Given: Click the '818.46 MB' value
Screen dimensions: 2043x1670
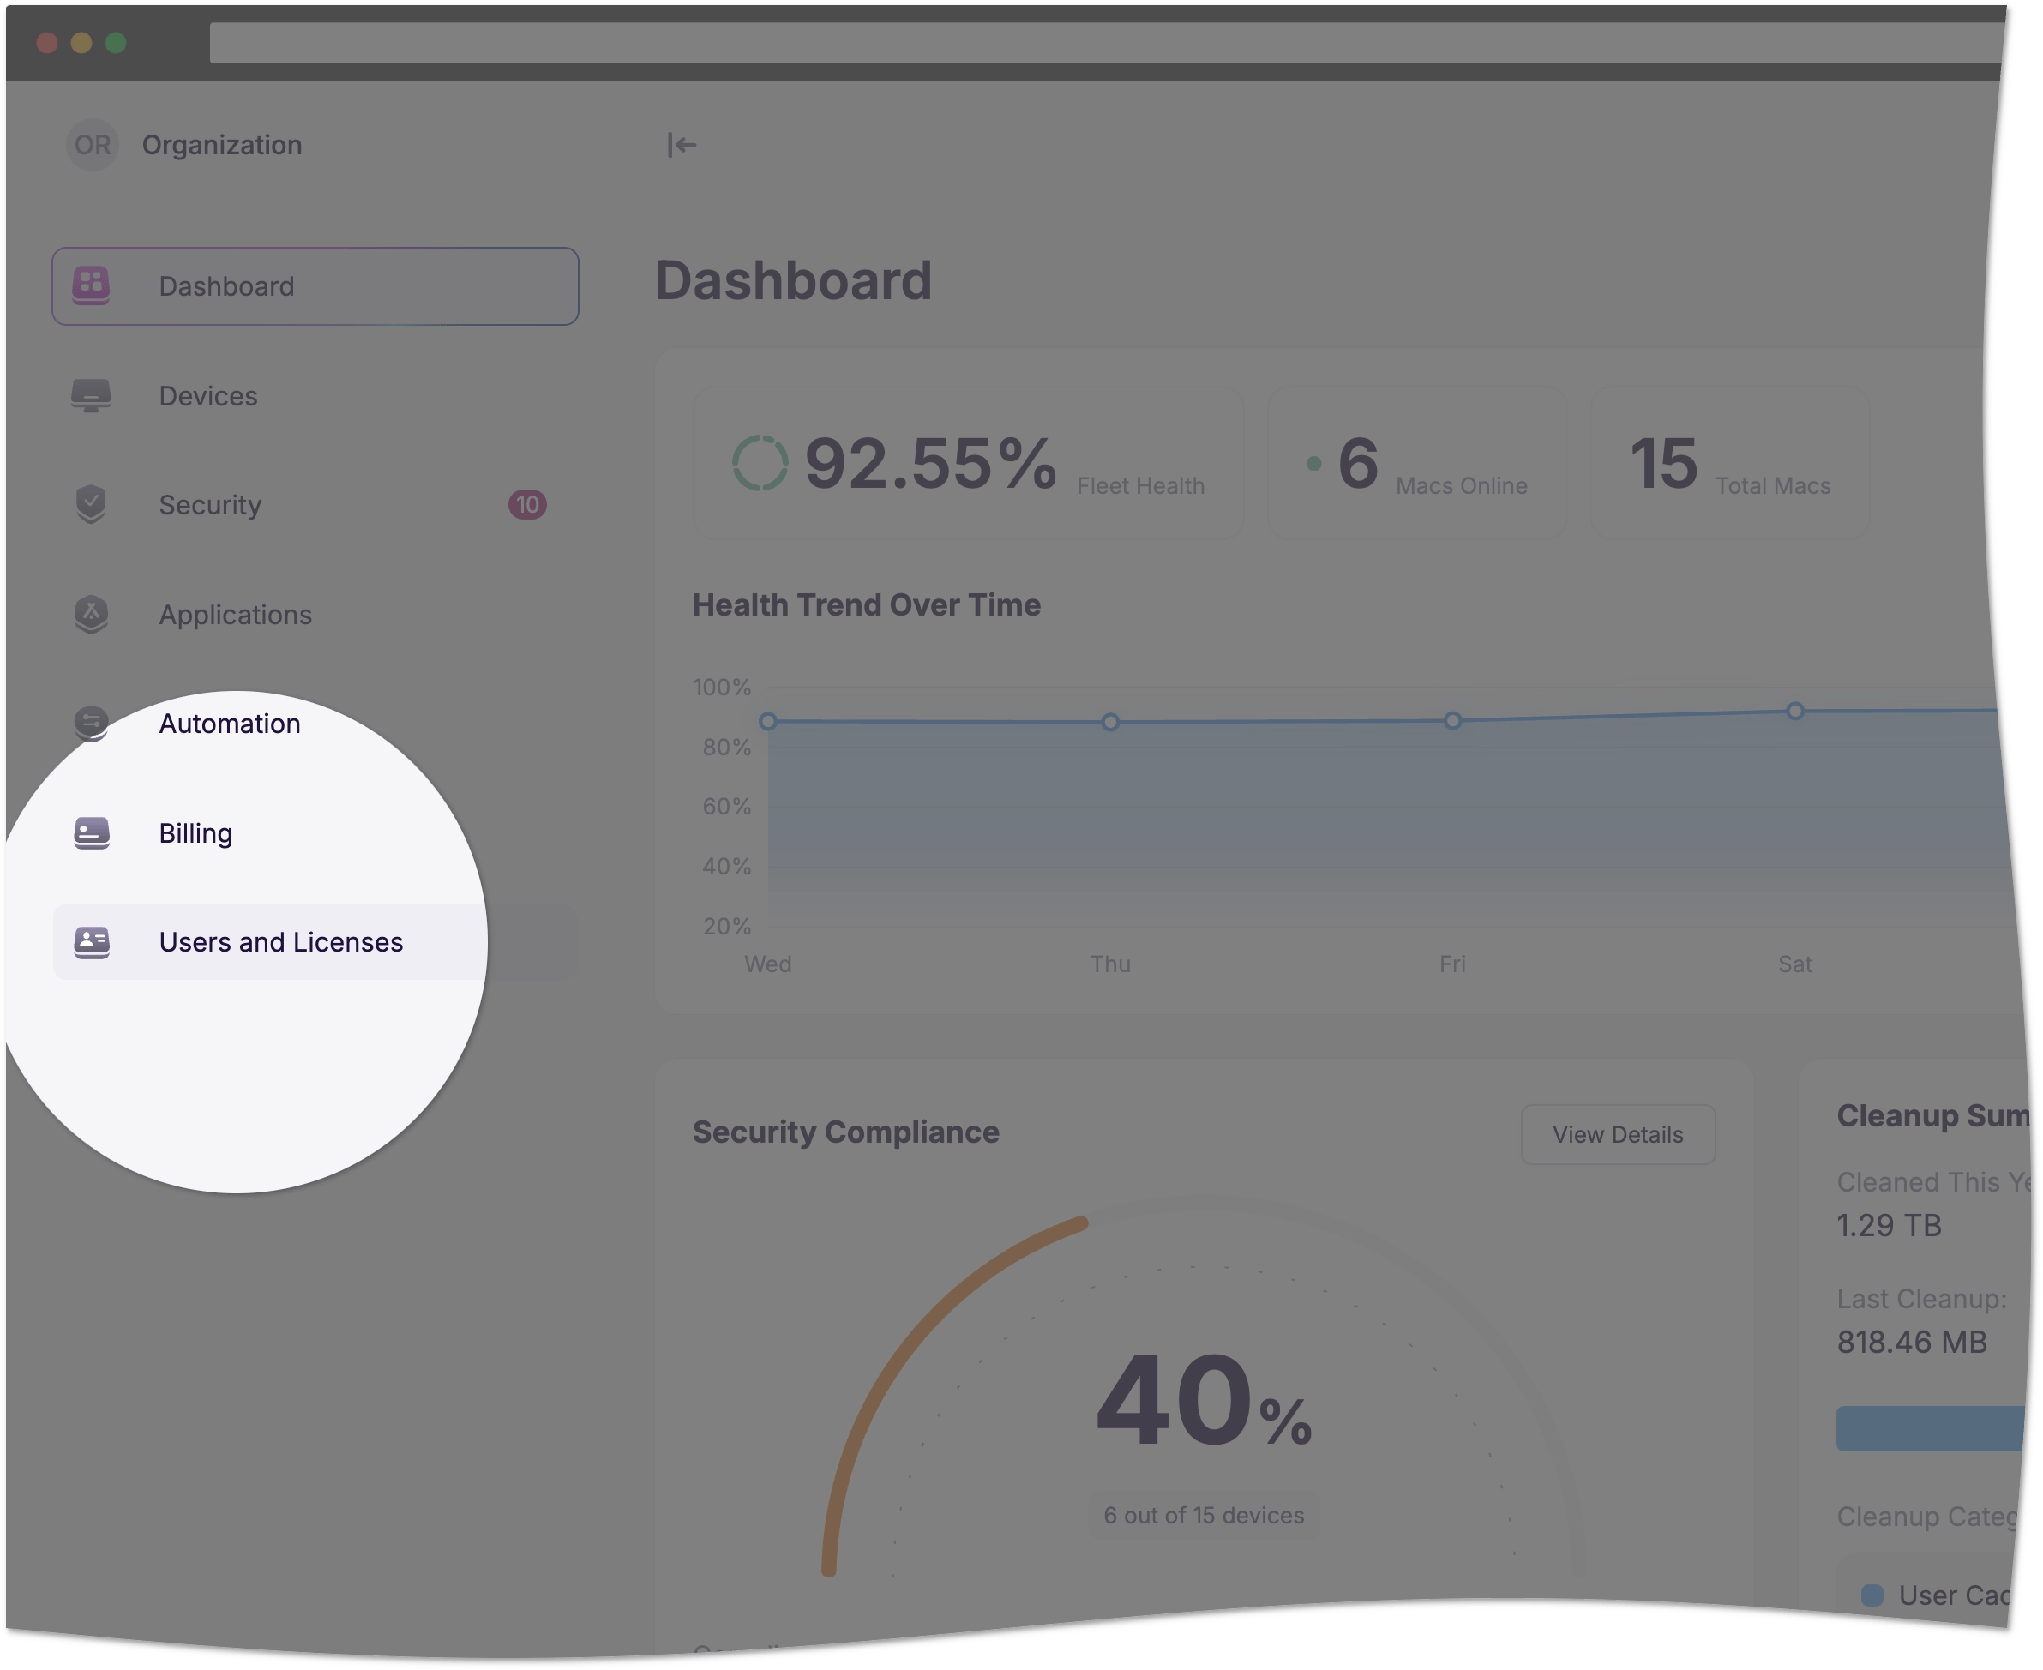Looking at the screenshot, I should click(1912, 1342).
